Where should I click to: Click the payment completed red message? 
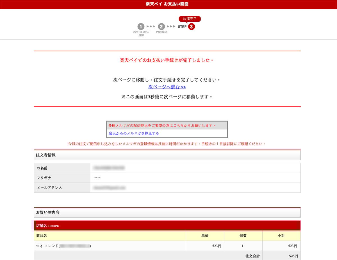[167, 60]
